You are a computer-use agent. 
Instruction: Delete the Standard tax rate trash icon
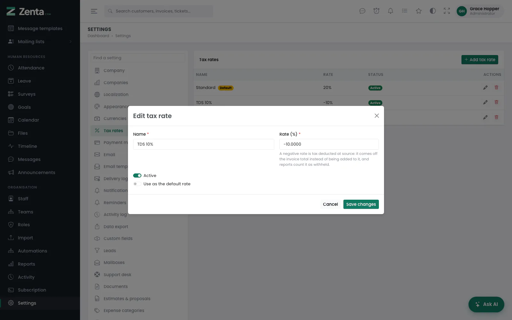(x=496, y=87)
